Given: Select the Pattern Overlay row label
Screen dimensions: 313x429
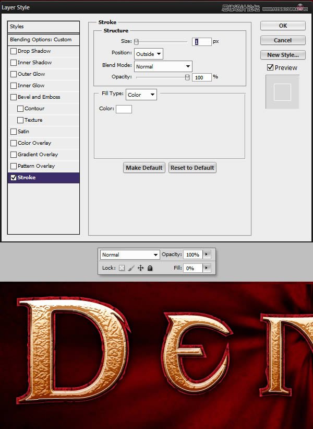Looking at the screenshot, I should pos(36,166).
